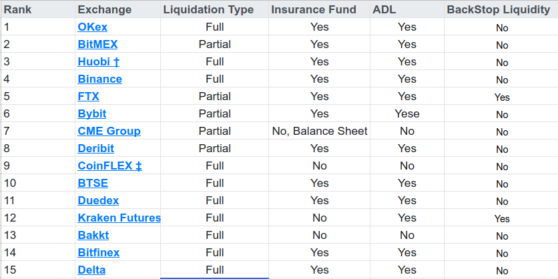
Task: Open the OKex exchange link
Action: point(92,27)
